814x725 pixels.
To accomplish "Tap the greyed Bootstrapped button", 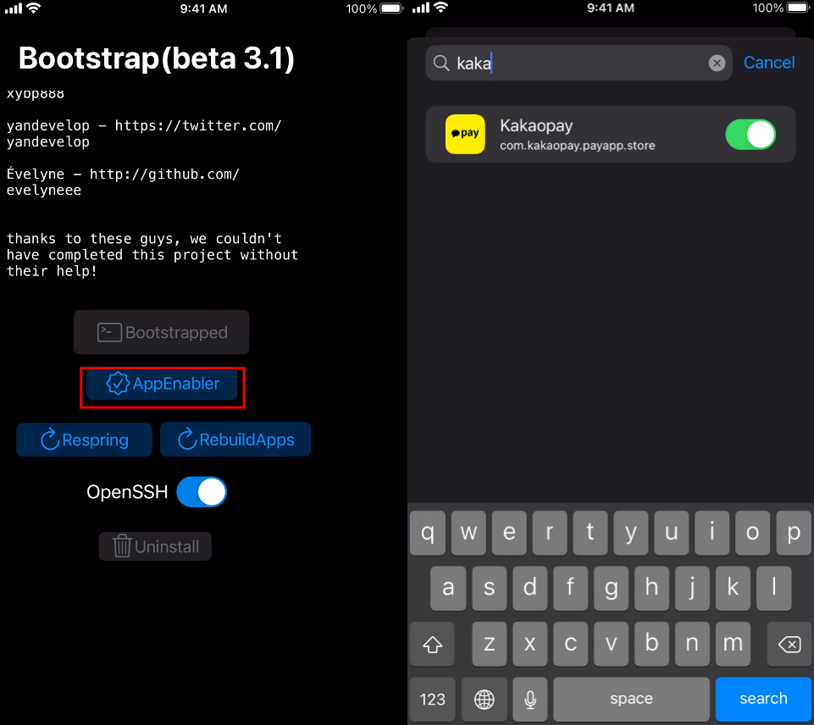I will (x=162, y=332).
